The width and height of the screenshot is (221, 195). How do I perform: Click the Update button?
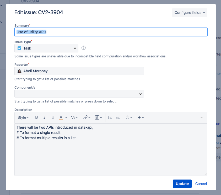click(x=182, y=184)
